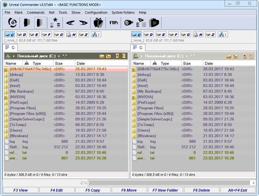Open the Tools menu

click(x=63, y=12)
